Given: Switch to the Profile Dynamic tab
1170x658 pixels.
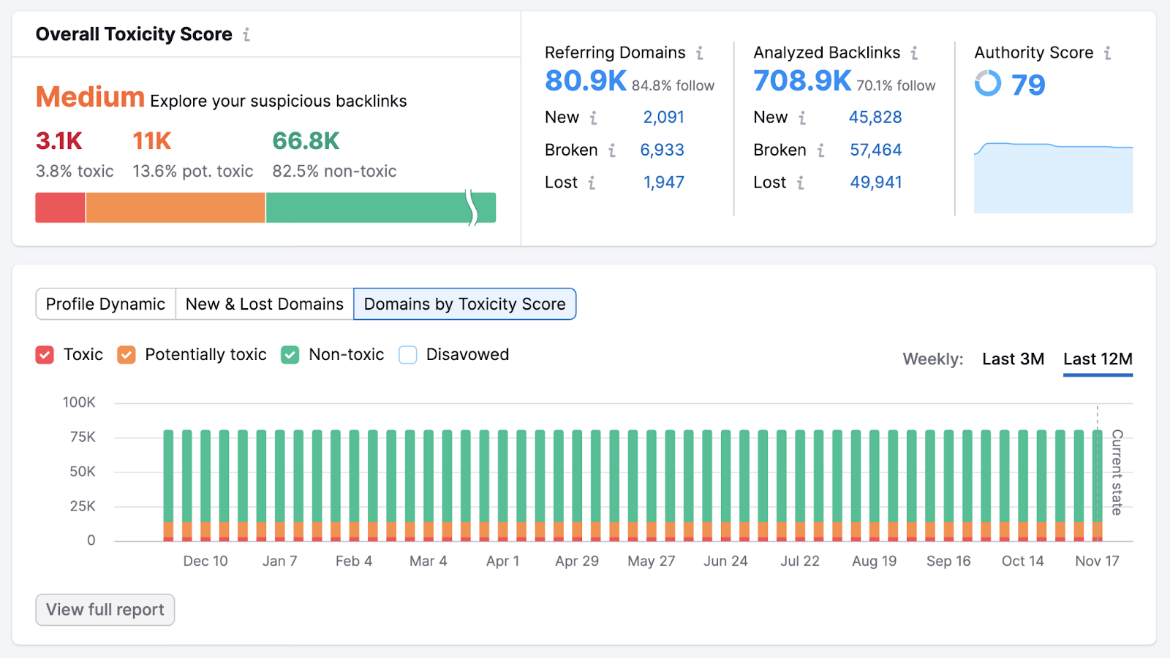Looking at the screenshot, I should (105, 304).
